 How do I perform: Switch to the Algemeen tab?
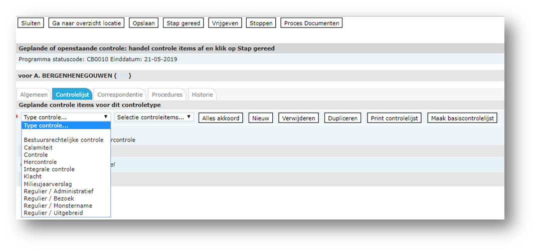tap(34, 94)
